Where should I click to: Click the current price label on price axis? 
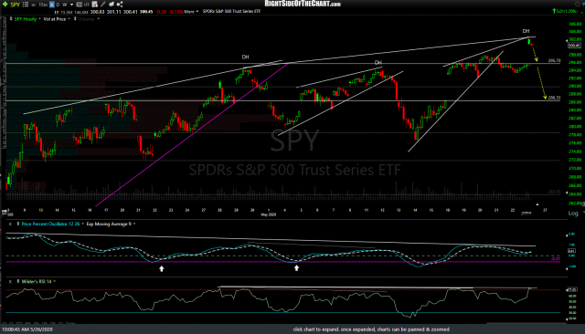coord(574,46)
